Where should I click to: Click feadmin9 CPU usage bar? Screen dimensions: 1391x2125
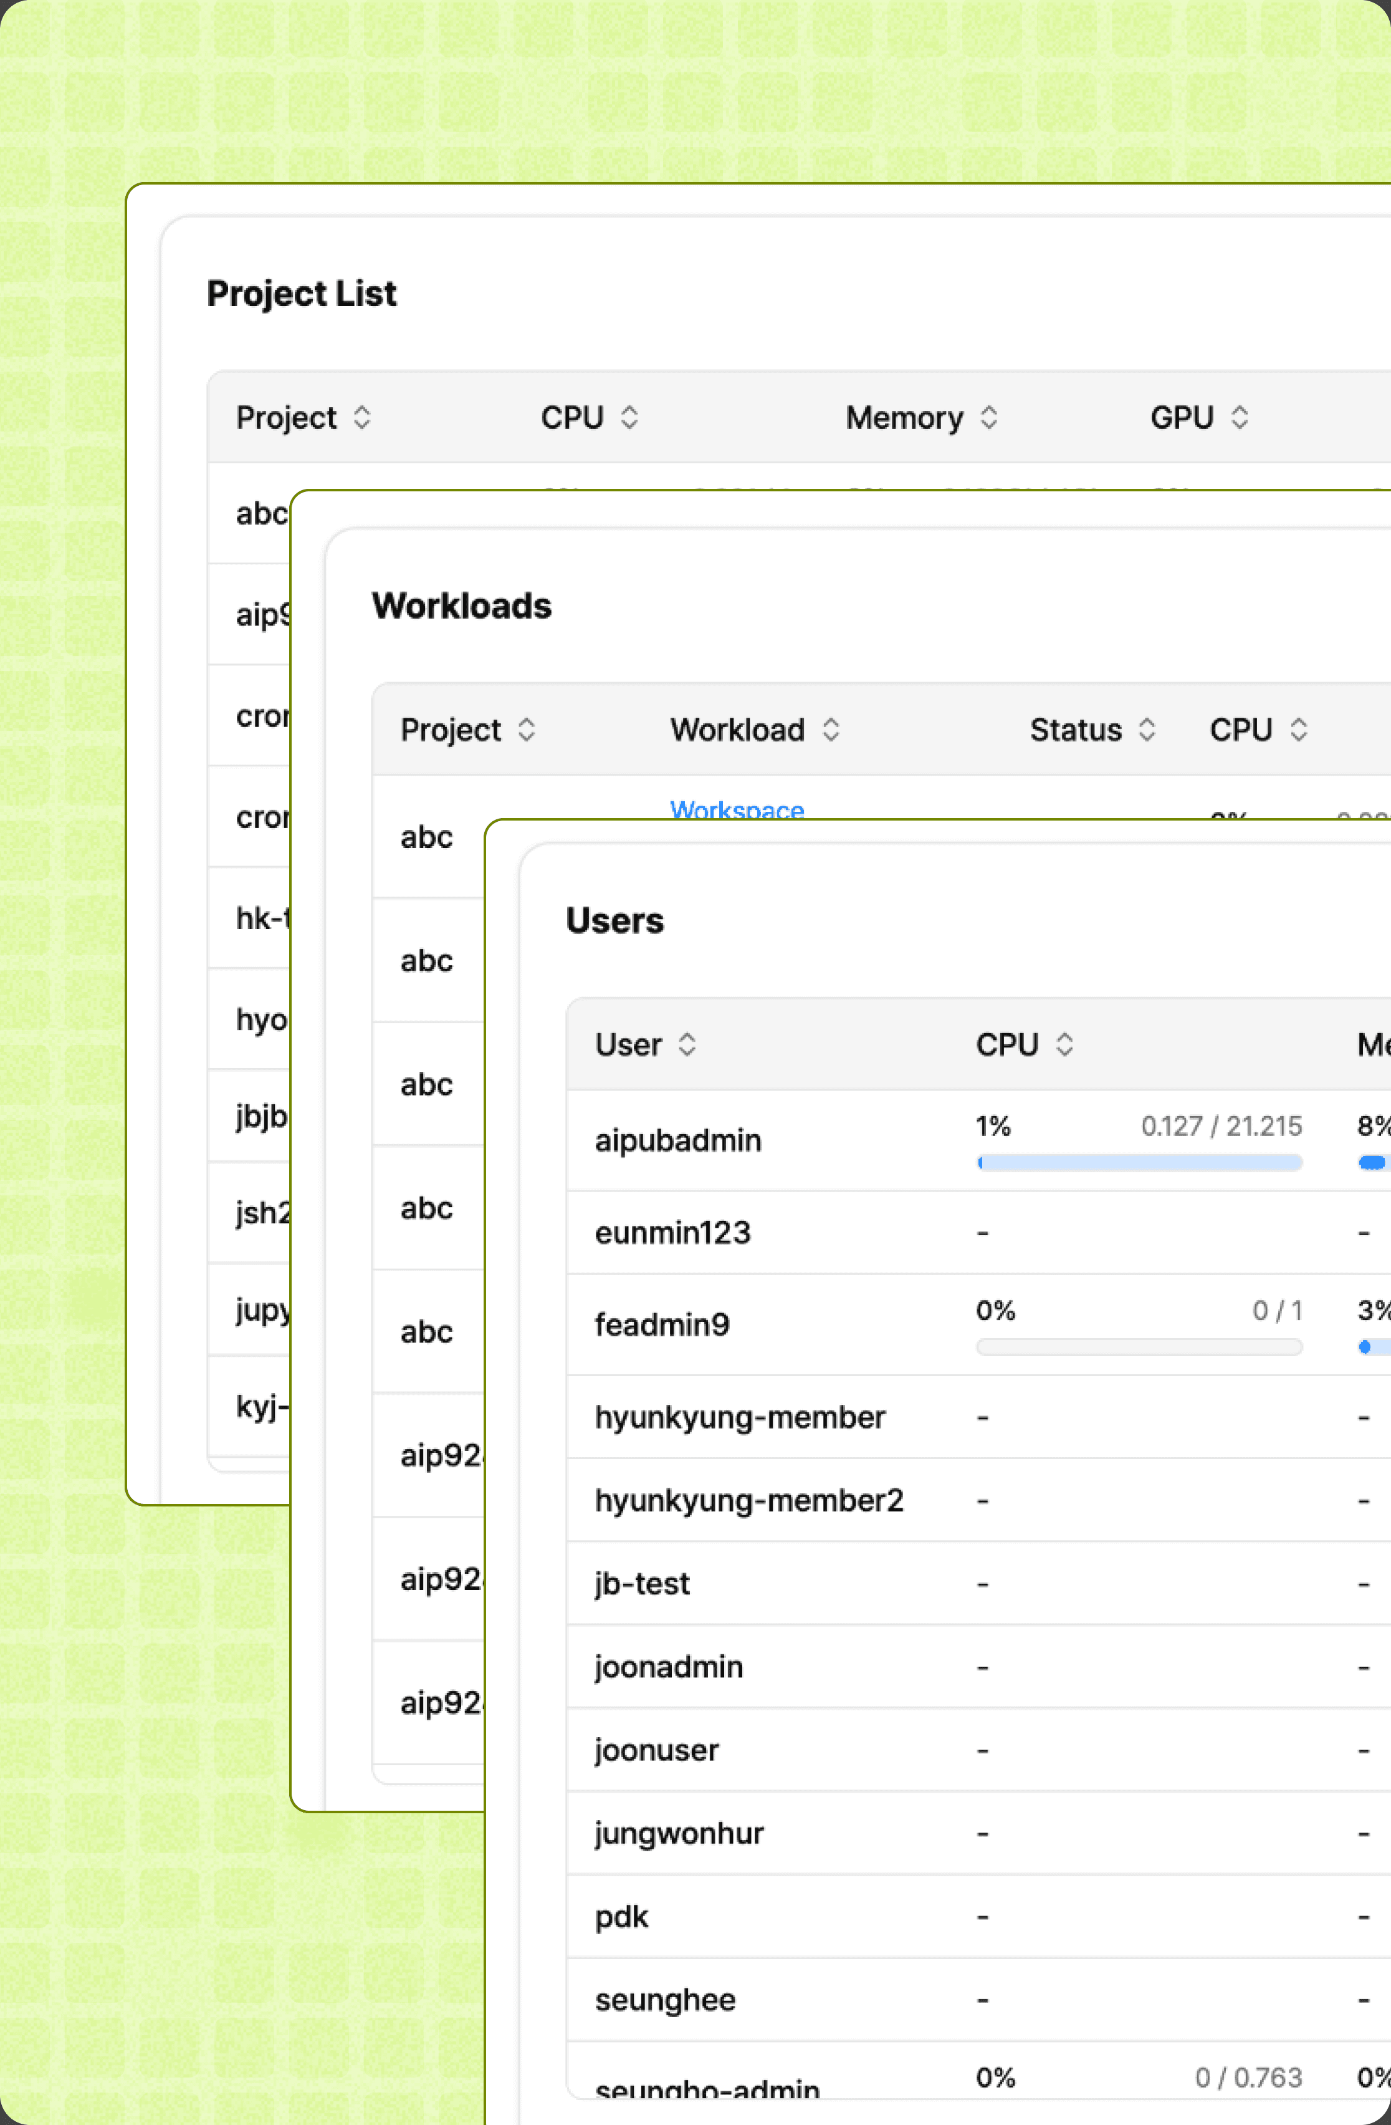1139,1346
